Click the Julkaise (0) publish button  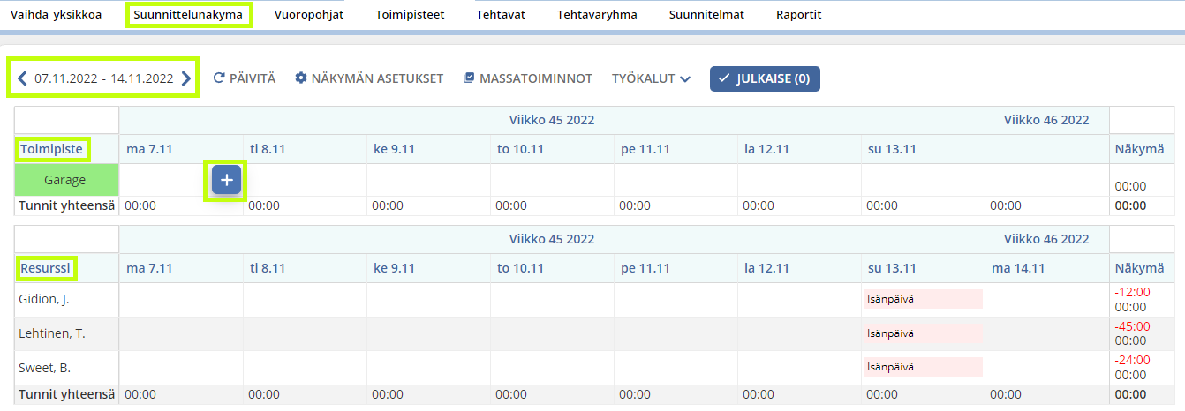[x=765, y=78]
